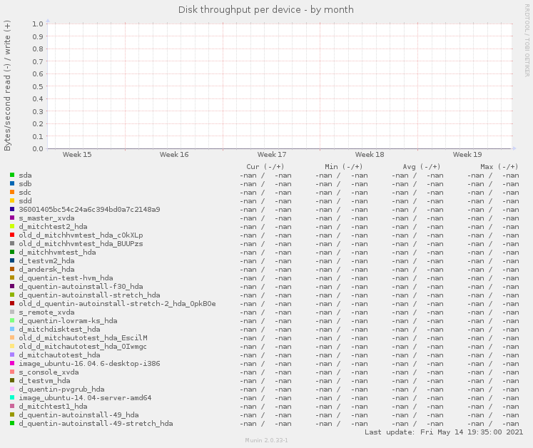Click the Week 16 axis label

point(174,154)
